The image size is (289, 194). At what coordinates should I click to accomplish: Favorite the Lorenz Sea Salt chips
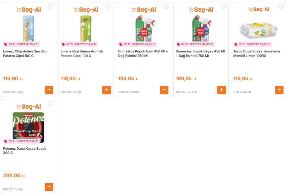point(51,7)
